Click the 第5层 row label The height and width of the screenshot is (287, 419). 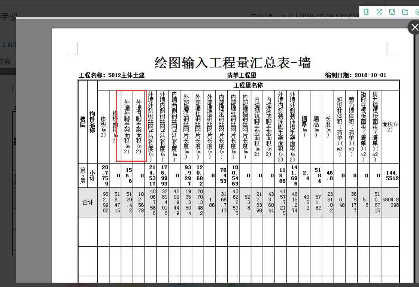pos(83,175)
